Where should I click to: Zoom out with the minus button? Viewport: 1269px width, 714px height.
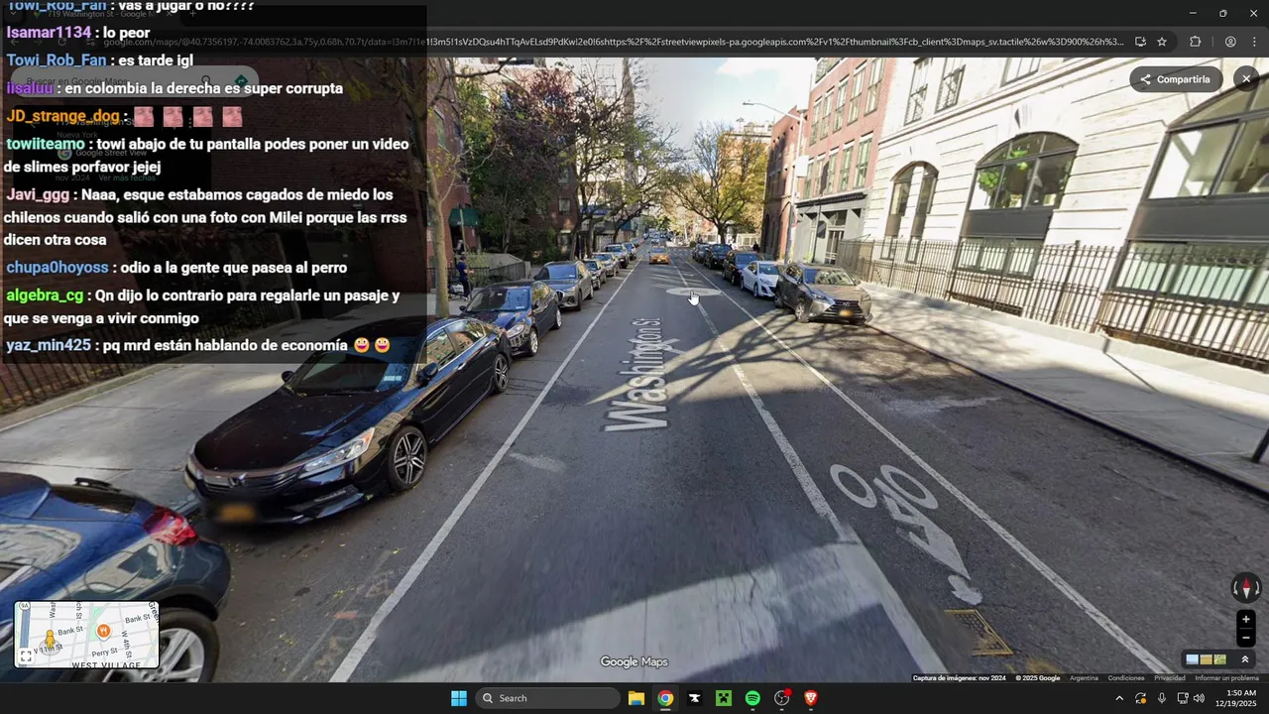[x=1246, y=638]
